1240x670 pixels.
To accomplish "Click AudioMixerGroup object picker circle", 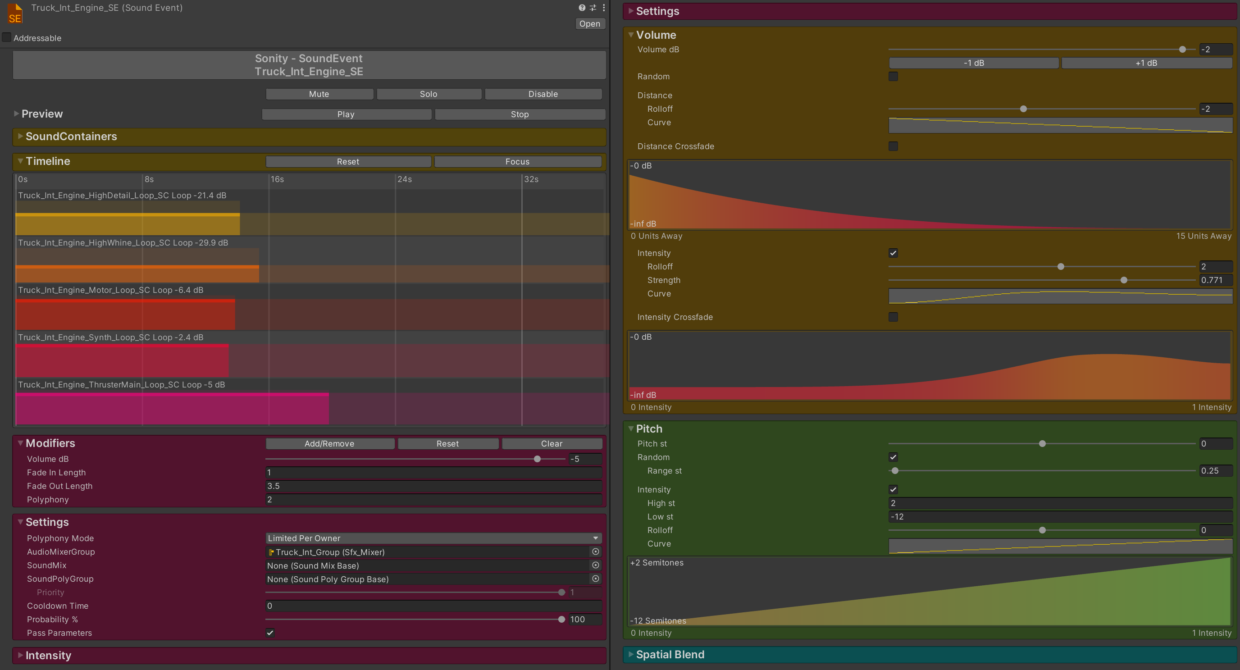I will click(x=596, y=551).
